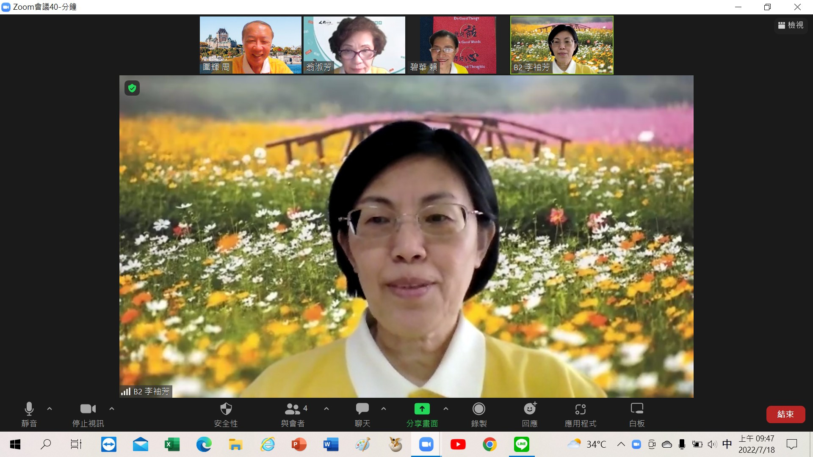Click the red End meeting button
Viewport: 813px width, 457px height.
coord(785,414)
